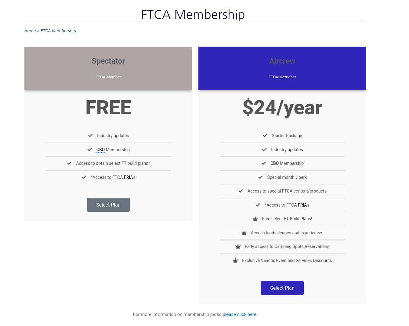Screen dimensions: 409x326
Task: Click the crown icon by Early access to Camping Spots
Action: [x=238, y=246]
